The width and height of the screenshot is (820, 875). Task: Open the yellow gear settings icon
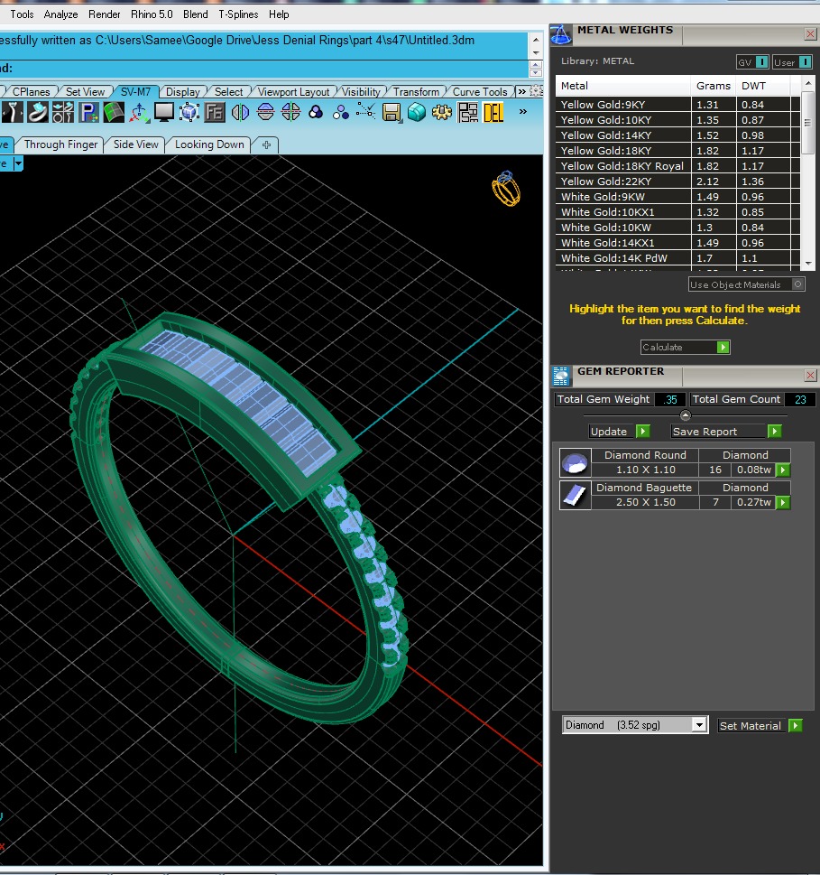442,112
